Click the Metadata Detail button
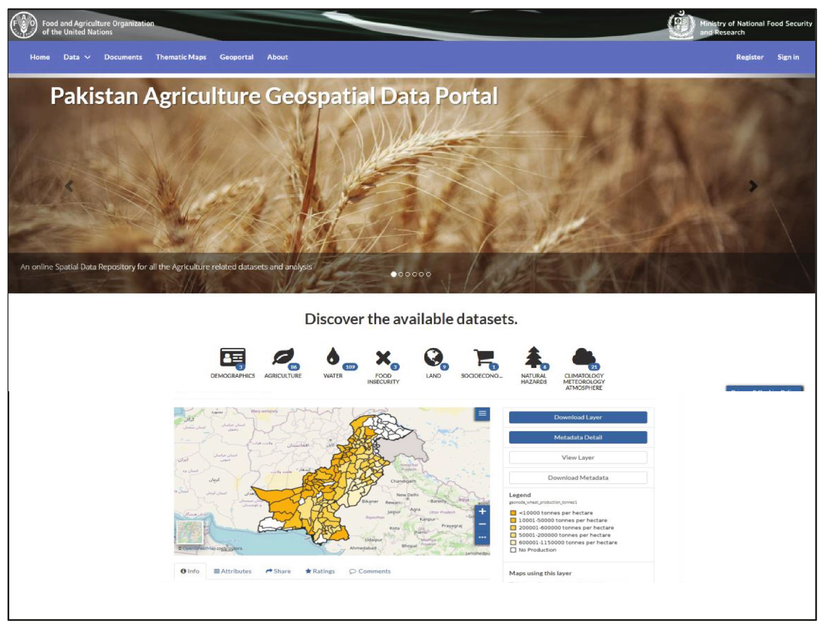826x628 pixels. pos(578,437)
